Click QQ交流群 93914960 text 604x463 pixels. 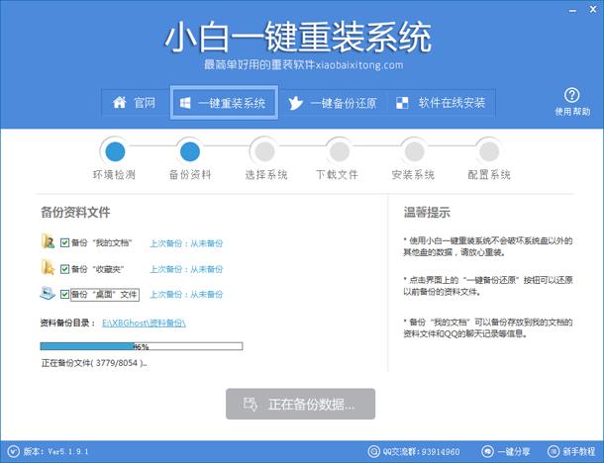pyautogui.click(x=421, y=451)
